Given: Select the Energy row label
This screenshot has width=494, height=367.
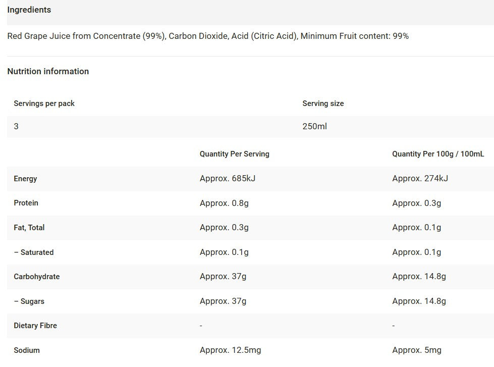Looking at the screenshot, I should tap(25, 179).
